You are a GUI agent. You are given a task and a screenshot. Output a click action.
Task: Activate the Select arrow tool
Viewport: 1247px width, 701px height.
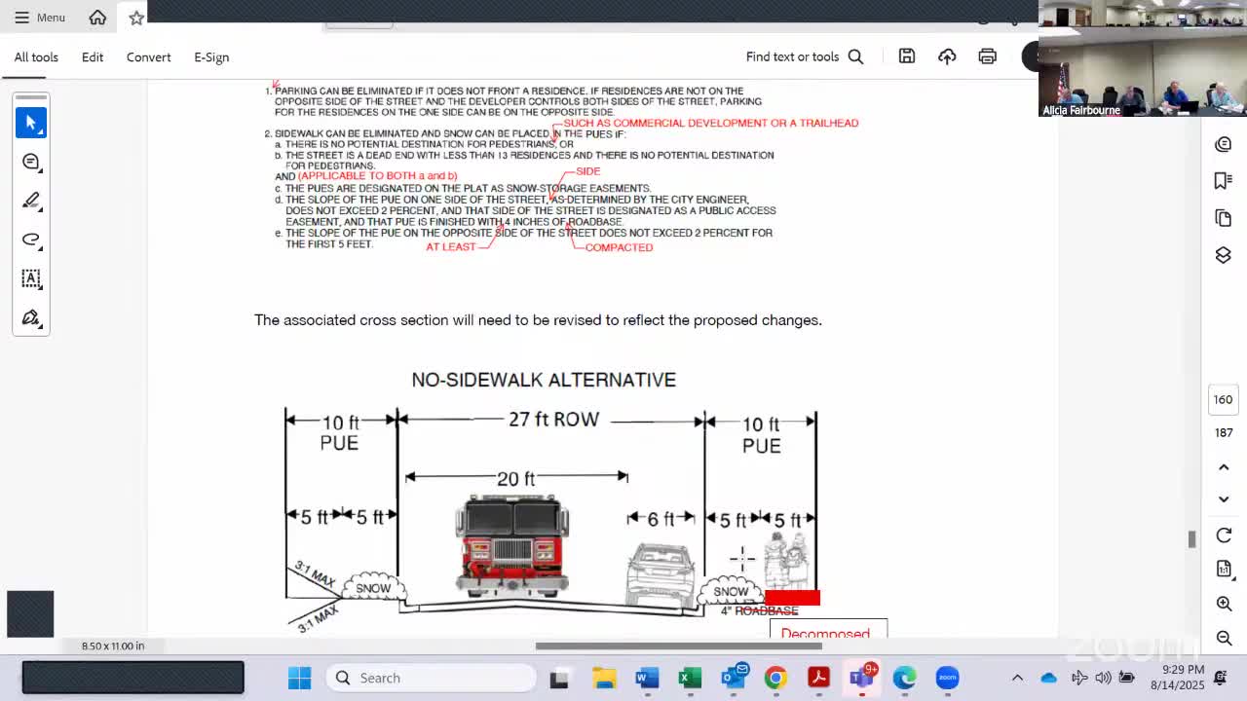[31, 123]
